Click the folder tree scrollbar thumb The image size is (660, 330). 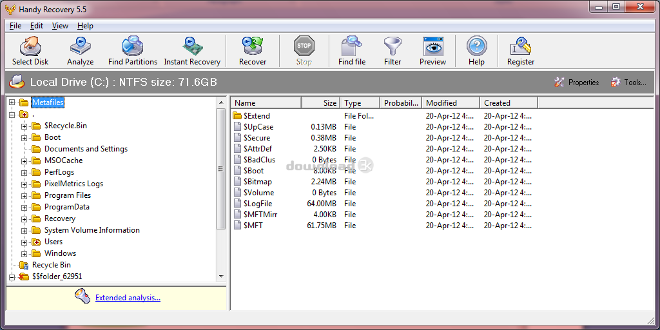pos(221,168)
